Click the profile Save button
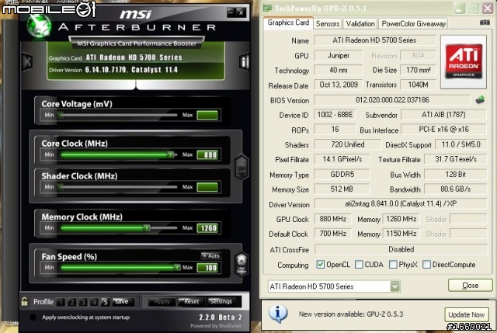 click(x=122, y=302)
